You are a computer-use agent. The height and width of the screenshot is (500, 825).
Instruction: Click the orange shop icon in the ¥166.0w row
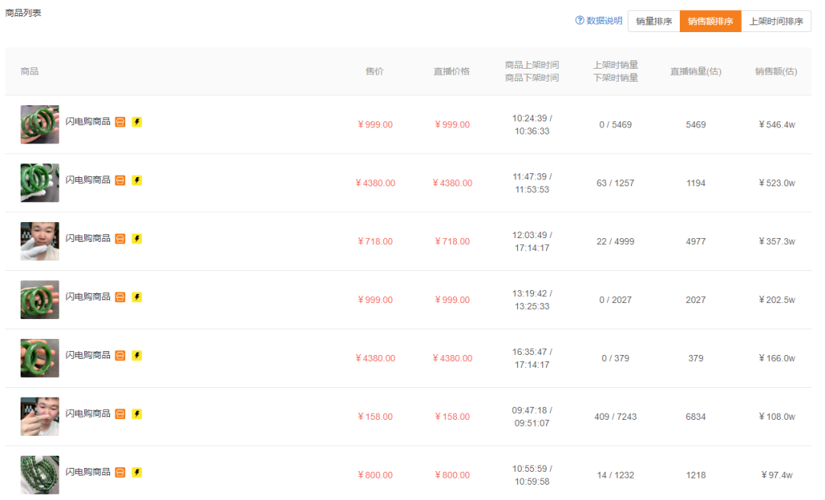point(120,356)
